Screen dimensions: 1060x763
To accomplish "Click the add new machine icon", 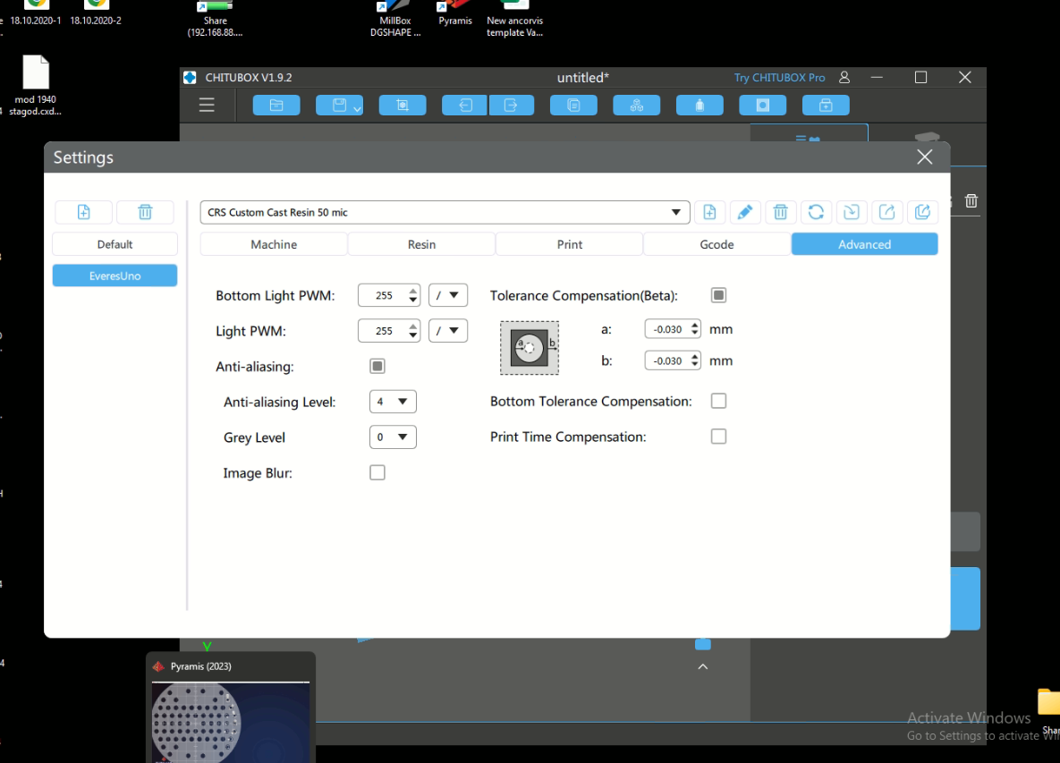I will click(83, 212).
